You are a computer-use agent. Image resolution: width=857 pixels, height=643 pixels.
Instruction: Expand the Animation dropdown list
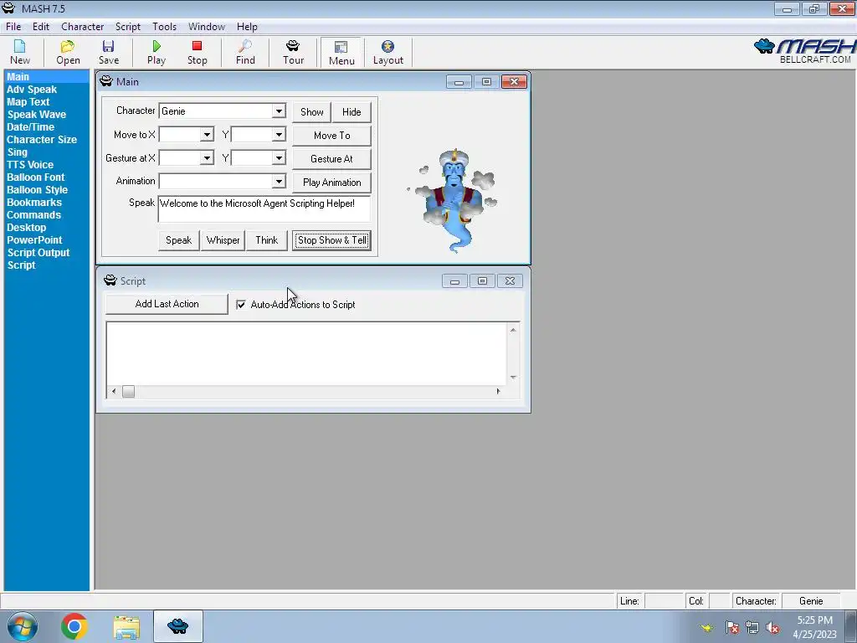279,181
